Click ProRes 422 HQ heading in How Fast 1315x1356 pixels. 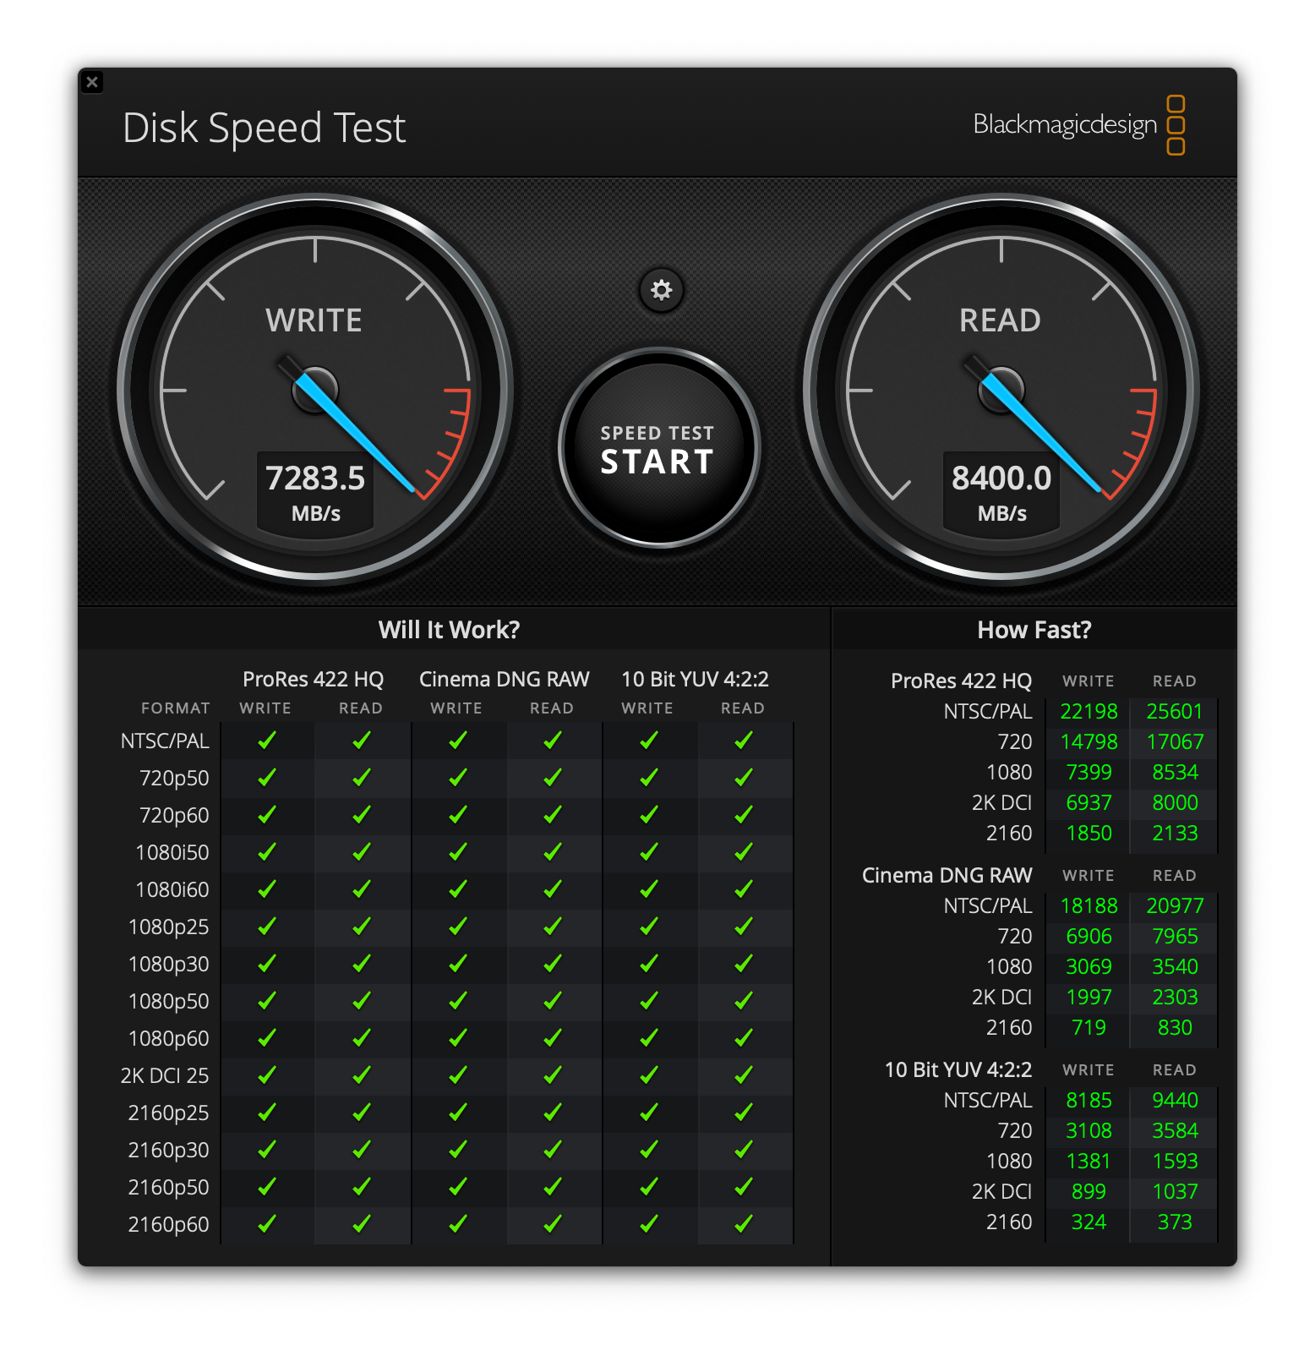point(961,681)
